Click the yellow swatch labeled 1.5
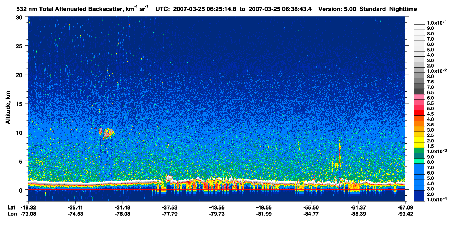The width and height of the screenshot is (450, 231). [x=419, y=145]
